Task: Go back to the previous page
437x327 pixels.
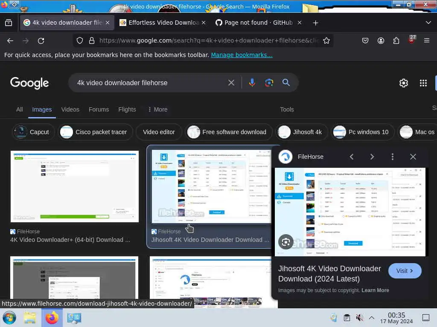Action: click(10, 41)
